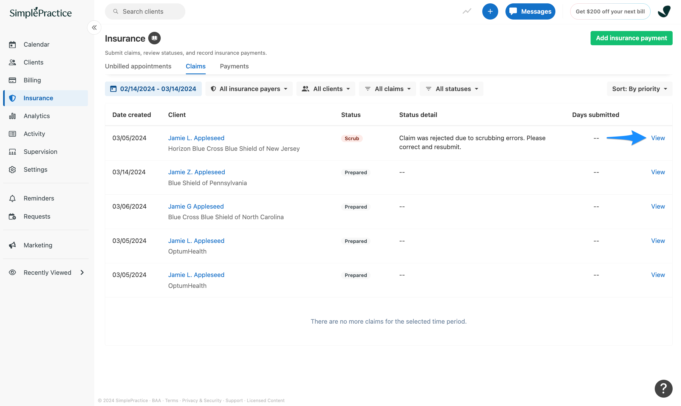Click the trend line icon in header
This screenshot has width=681, height=406.
click(x=467, y=11)
